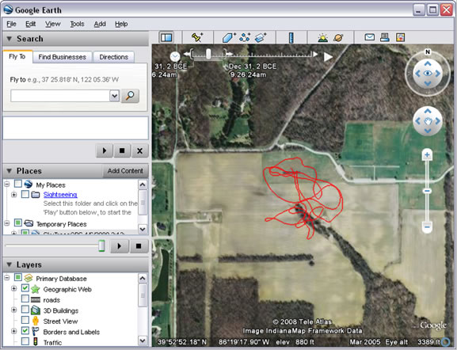The image size is (457, 350).
Task: Select the Fly To tab
Action: [17, 56]
